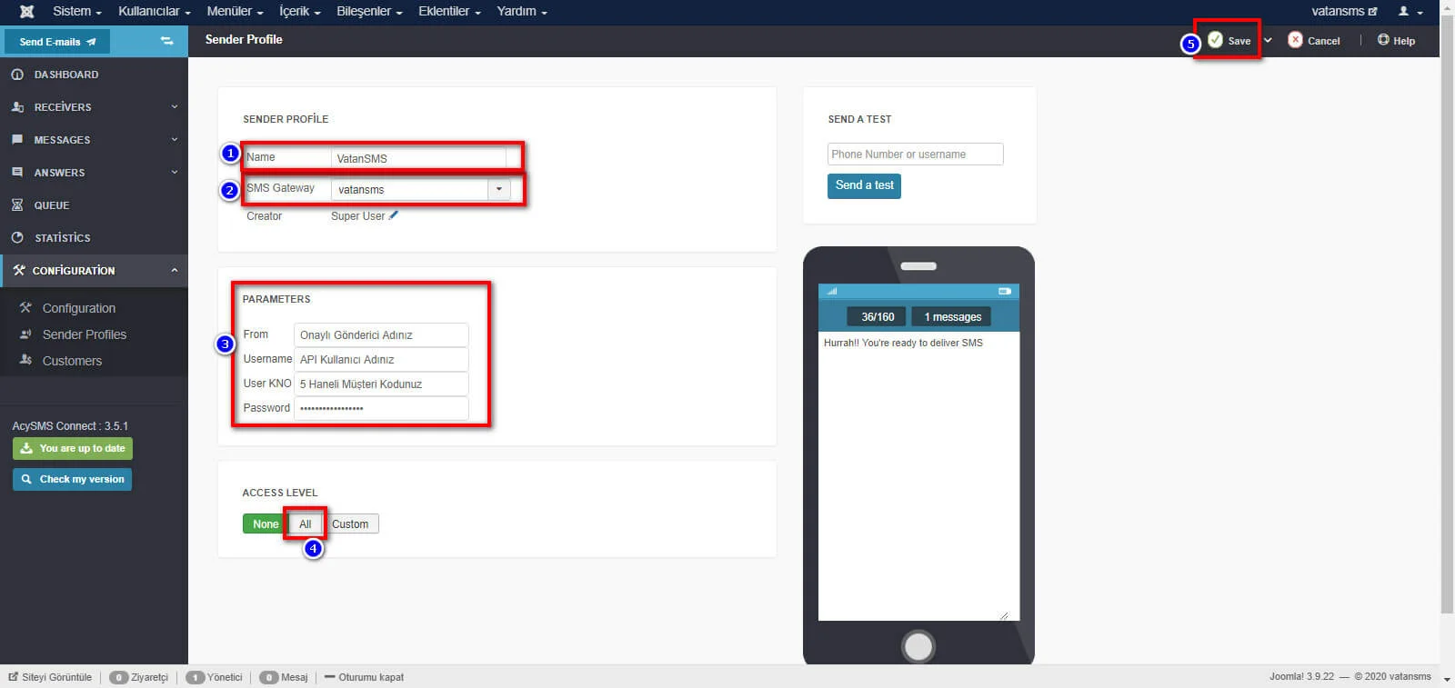Open the İçerik menu
This screenshot has width=1455, height=688.
299,12
